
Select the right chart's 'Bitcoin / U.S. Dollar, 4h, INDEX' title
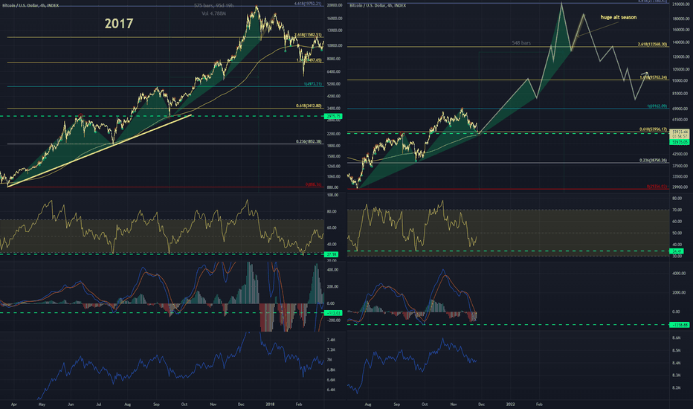378,5
